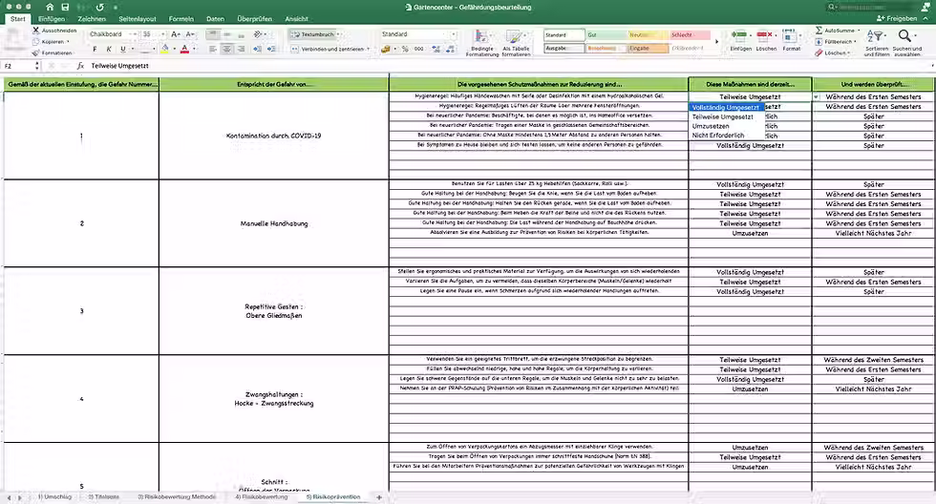Align text left in the ribbon
936x504 pixels.
213,49
